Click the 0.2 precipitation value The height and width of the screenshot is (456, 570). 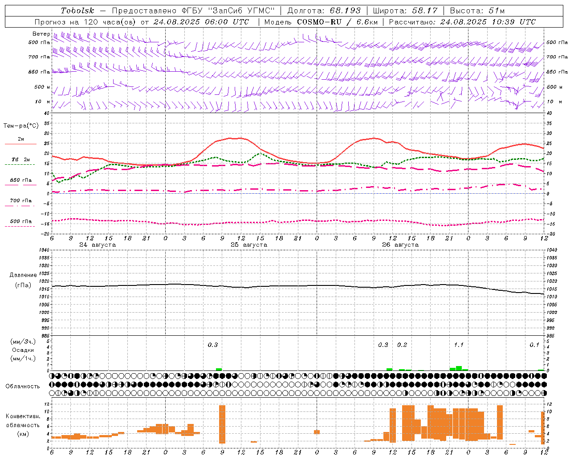(402, 345)
